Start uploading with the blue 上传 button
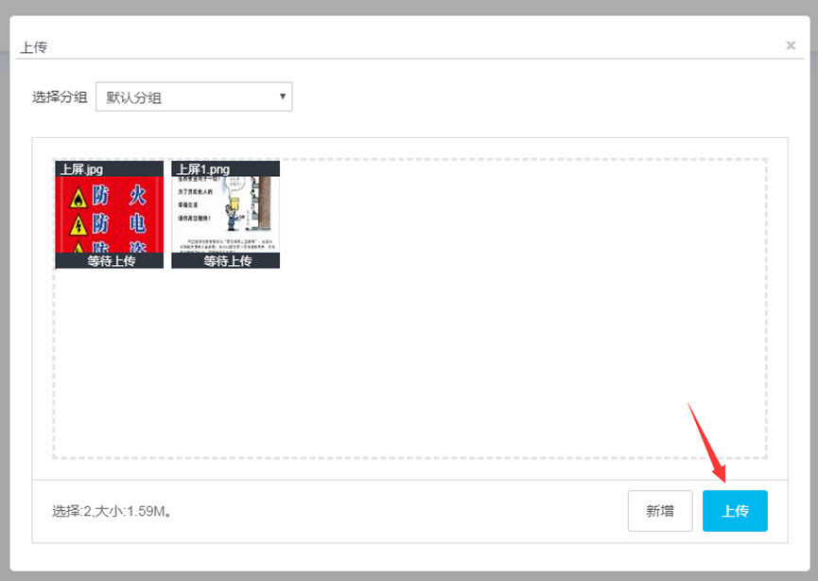 coord(735,511)
